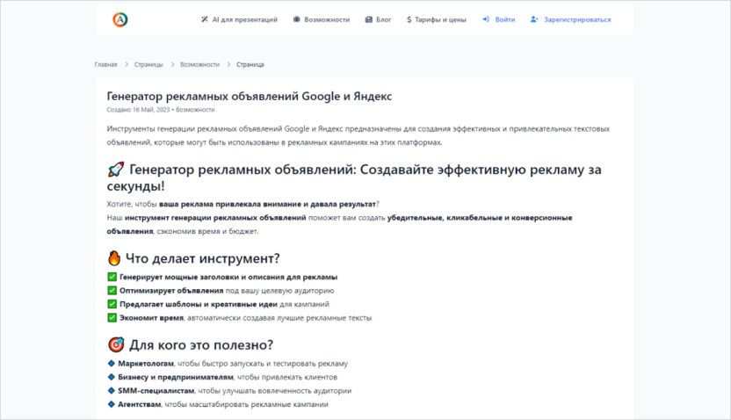Open the Возможности breadcrumb link
Screen dimensions: 731x420
click(200, 65)
